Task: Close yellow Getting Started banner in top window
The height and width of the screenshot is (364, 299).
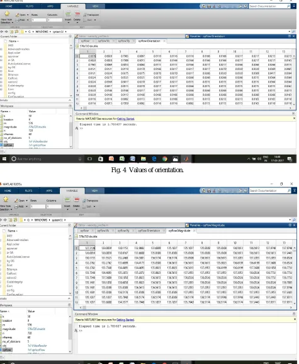Action: [x=294, y=119]
